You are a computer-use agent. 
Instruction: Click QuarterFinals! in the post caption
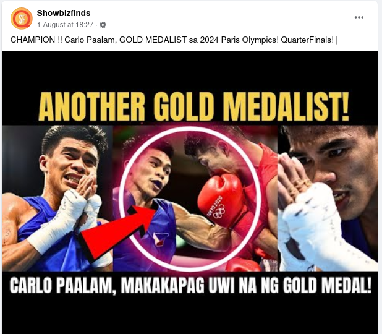[x=307, y=40]
